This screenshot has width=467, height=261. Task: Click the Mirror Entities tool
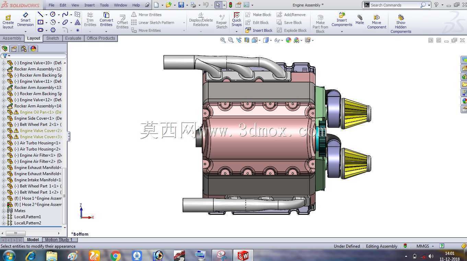click(146, 15)
